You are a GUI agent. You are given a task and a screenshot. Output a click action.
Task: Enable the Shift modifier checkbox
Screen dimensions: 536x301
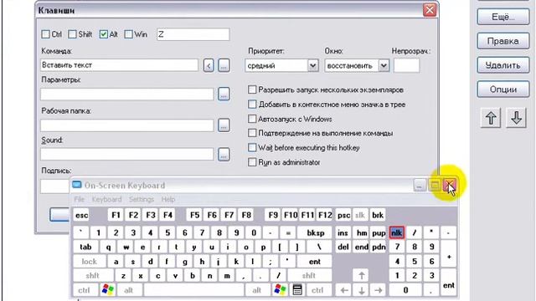tap(72, 34)
